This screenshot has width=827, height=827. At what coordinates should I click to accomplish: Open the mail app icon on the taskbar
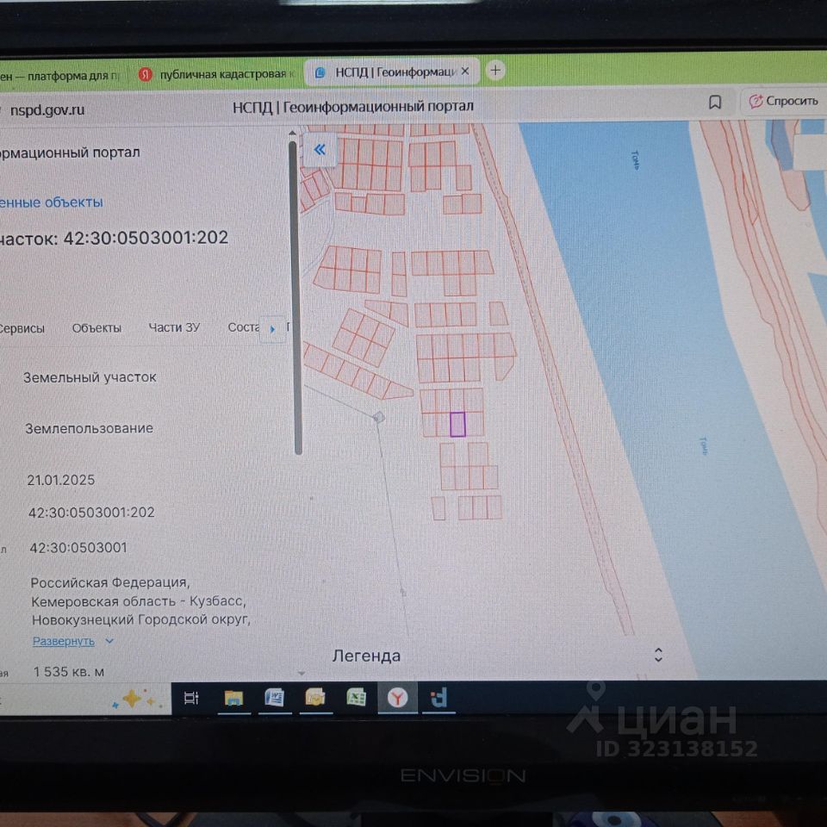pos(315,698)
